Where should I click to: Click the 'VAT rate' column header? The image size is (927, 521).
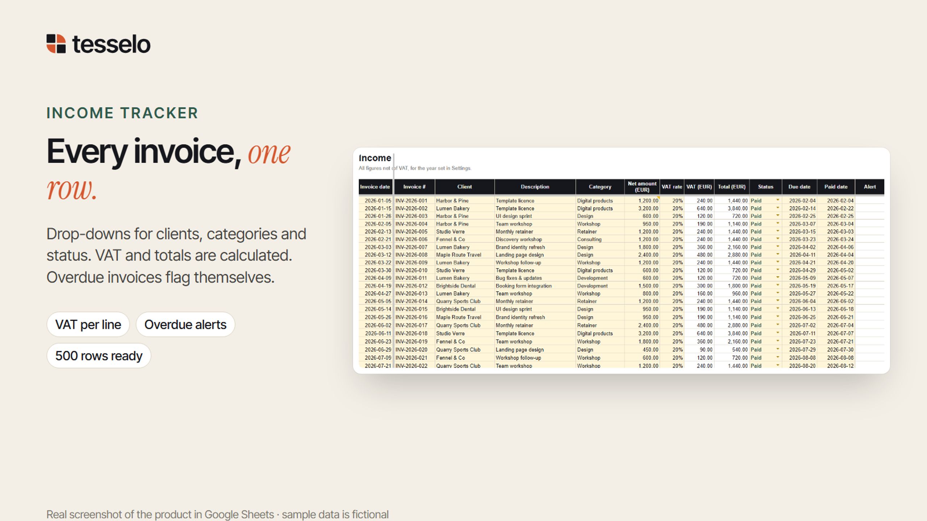point(672,187)
